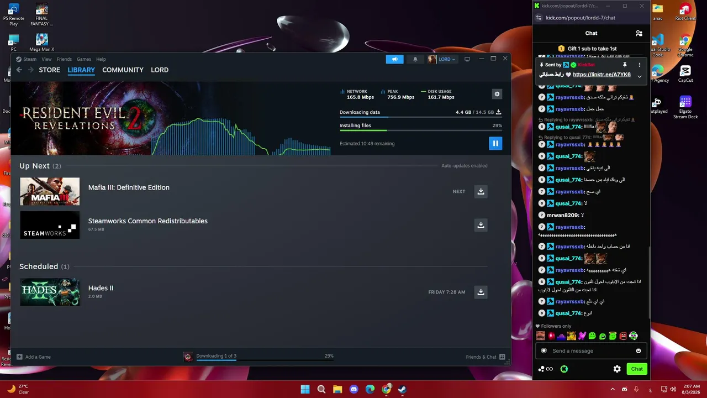This screenshot has width=707, height=398.
Task: Open the Help menu
Action: pos(101,59)
